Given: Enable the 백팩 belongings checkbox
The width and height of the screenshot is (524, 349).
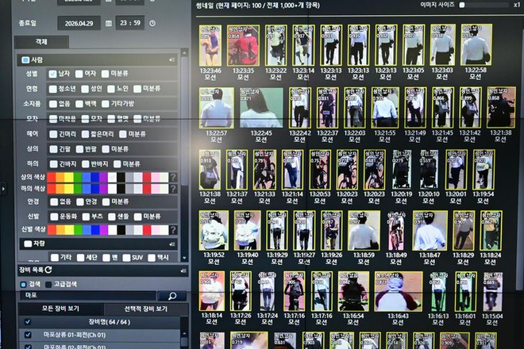Looking at the screenshot, I should 79,104.
